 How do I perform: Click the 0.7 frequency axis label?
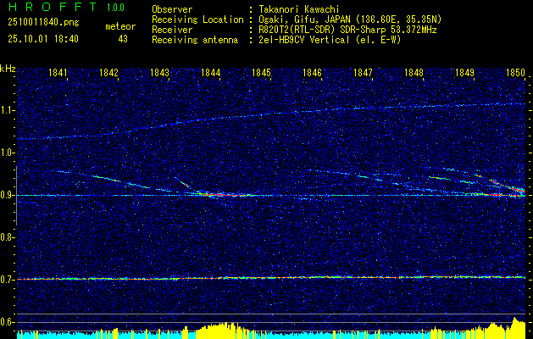tap(7, 280)
